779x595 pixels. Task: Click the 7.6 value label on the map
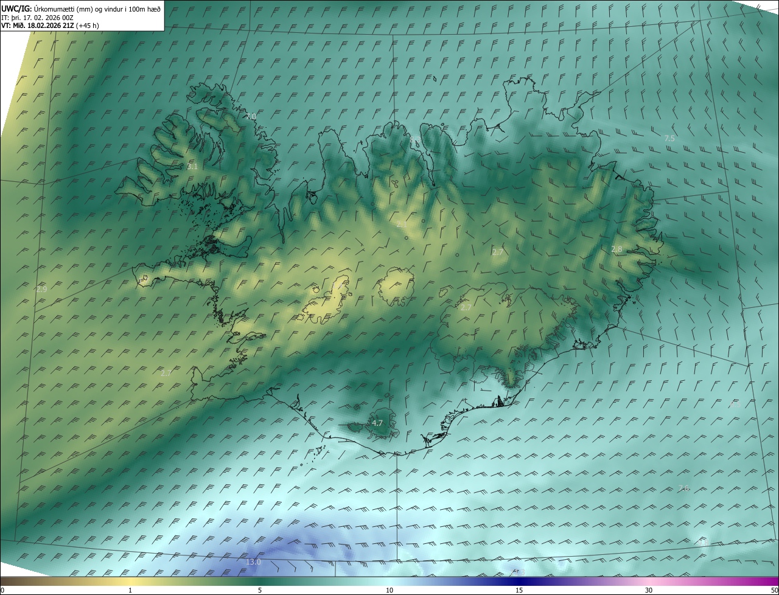point(683,489)
